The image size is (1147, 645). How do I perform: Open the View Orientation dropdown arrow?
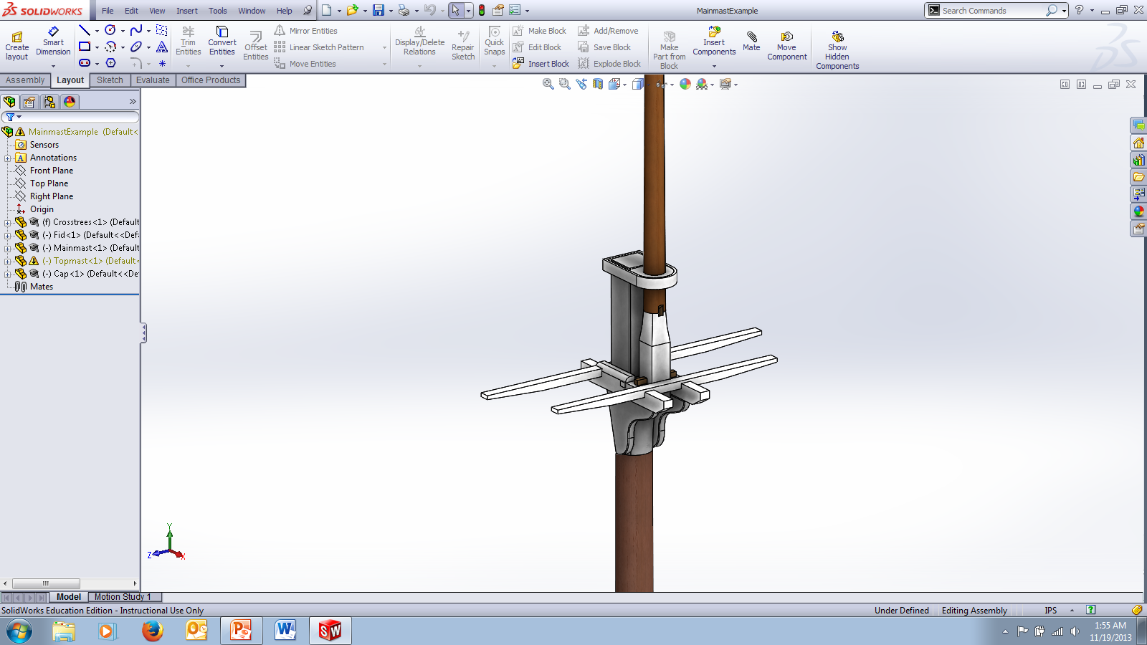(x=625, y=85)
